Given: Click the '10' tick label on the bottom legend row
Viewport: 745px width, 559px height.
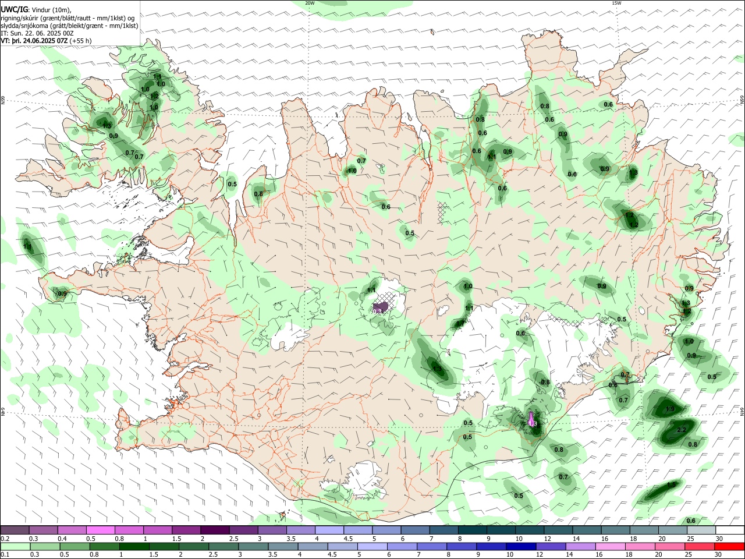Looking at the screenshot, I should point(510,555).
